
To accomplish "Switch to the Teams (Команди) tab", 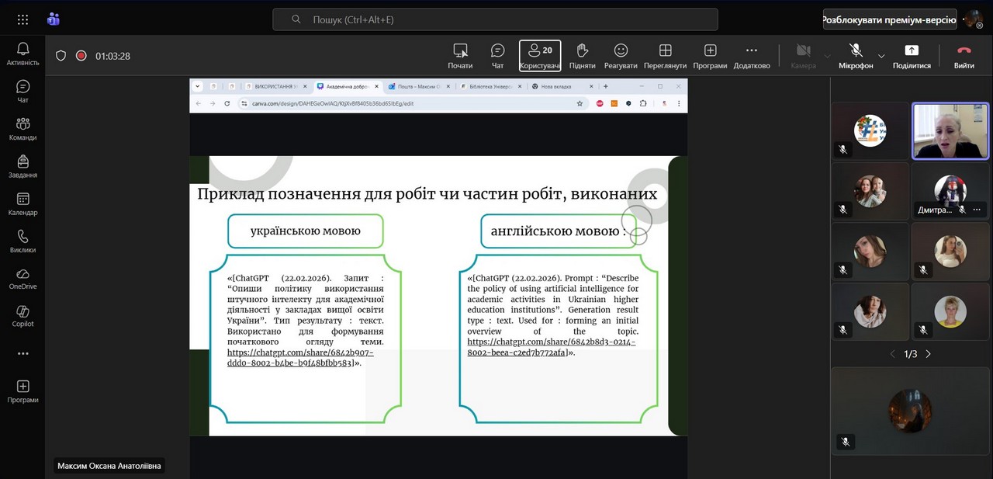I will pyautogui.click(x=22, y=128).
